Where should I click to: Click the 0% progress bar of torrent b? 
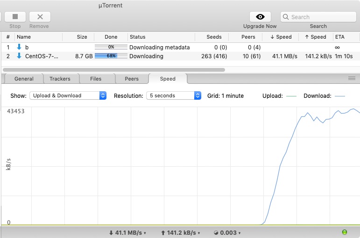tap(111, 47)
